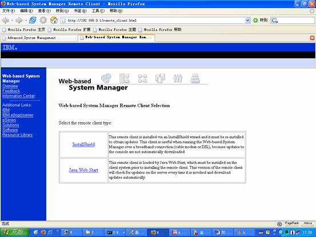Viewport: 316px width, 237px height.
Task: Reload the page with the refresh icon
Action: click(x=33, y=20)
